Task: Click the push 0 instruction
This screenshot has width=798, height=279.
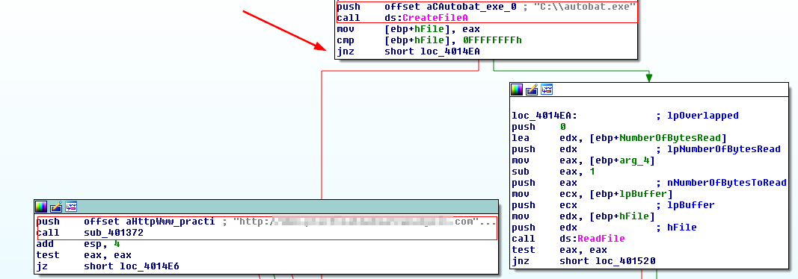Action: tap(538, 127)
